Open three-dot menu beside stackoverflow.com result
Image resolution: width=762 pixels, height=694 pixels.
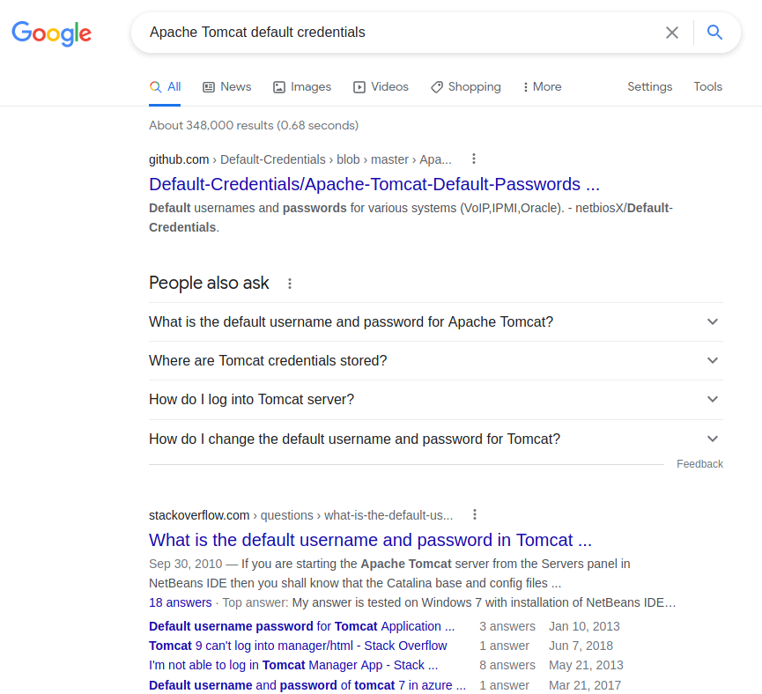(475, 515)
